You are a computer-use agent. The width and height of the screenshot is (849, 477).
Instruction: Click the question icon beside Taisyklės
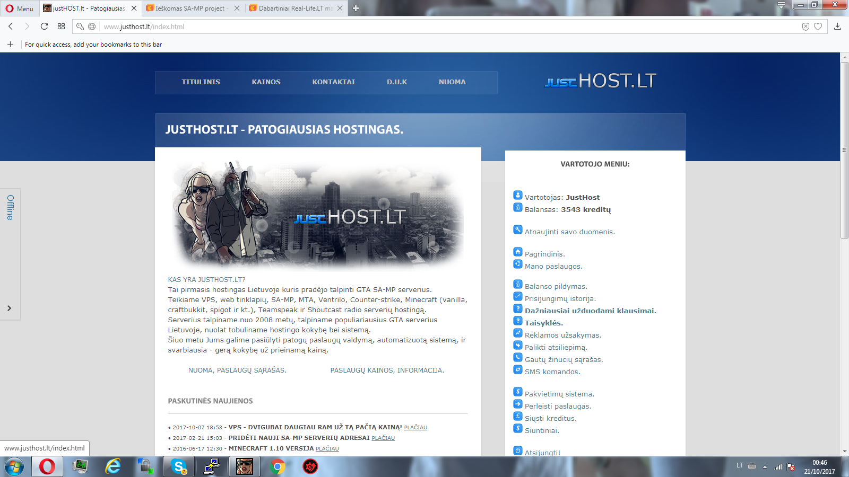tap(518, 321)
